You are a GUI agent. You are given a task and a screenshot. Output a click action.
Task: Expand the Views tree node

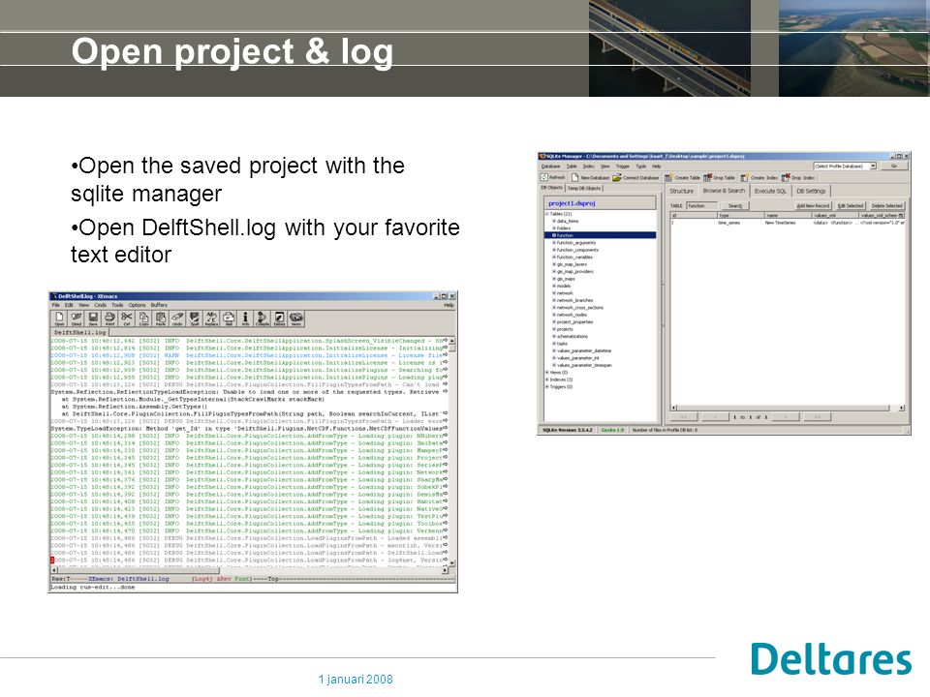click(546, 373)
